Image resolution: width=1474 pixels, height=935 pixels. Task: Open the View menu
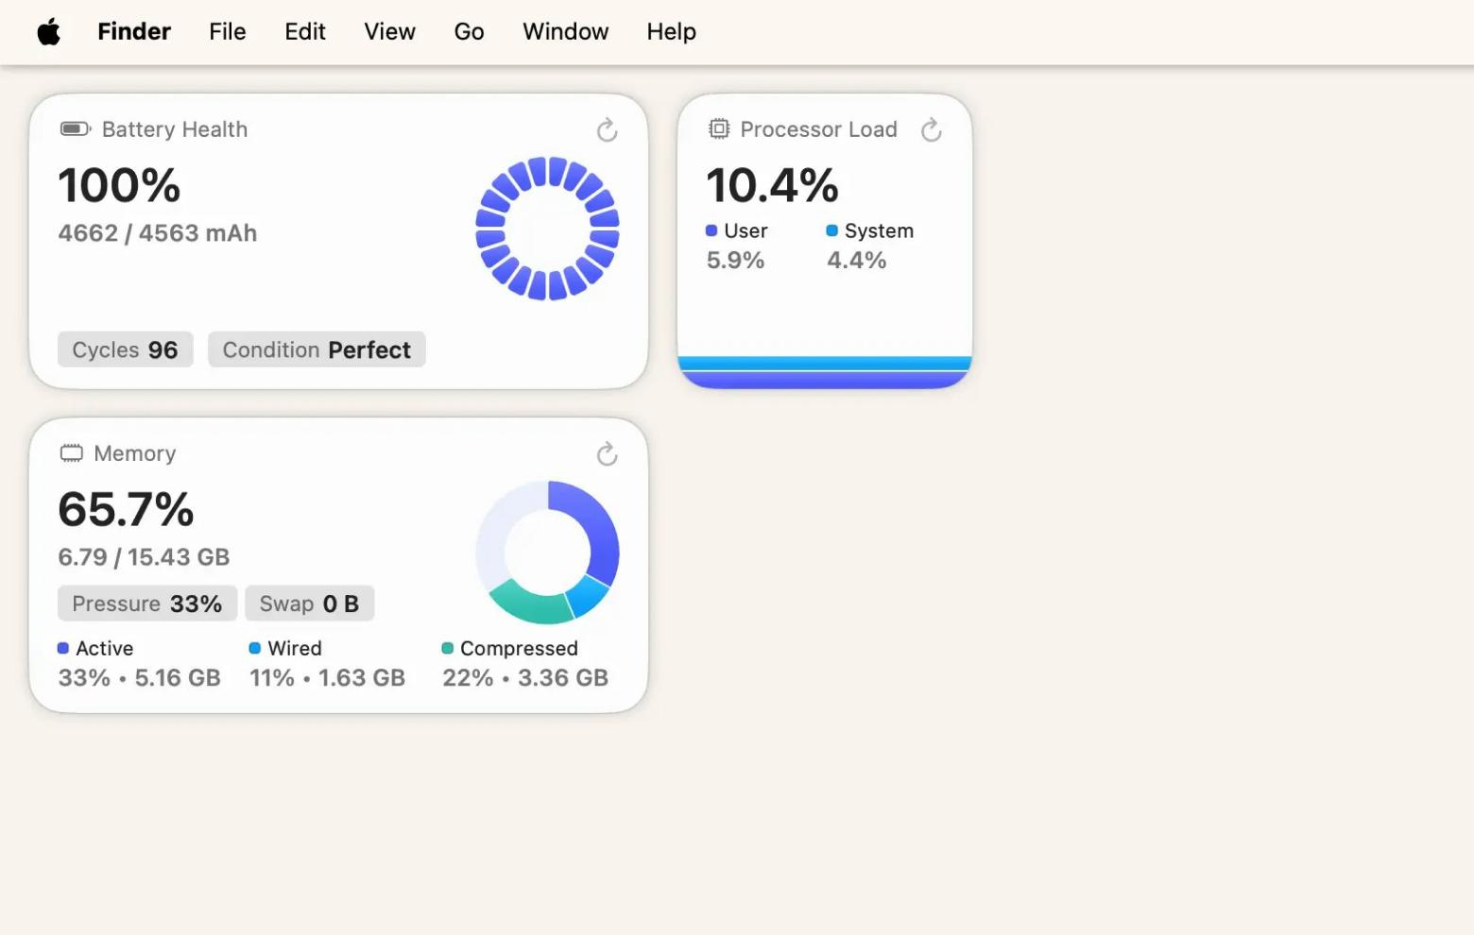(389, 32)
